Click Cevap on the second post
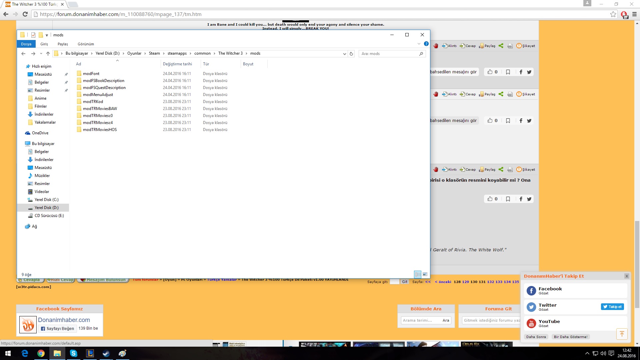 [x=468, y=94]
